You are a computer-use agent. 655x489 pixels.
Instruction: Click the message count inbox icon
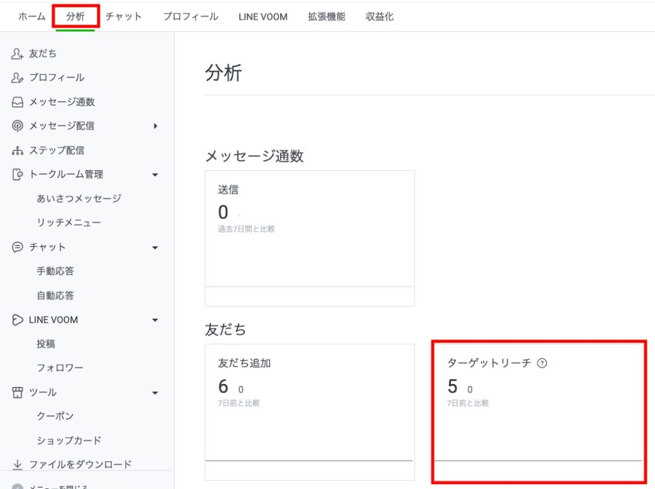[x=17, y=102]
